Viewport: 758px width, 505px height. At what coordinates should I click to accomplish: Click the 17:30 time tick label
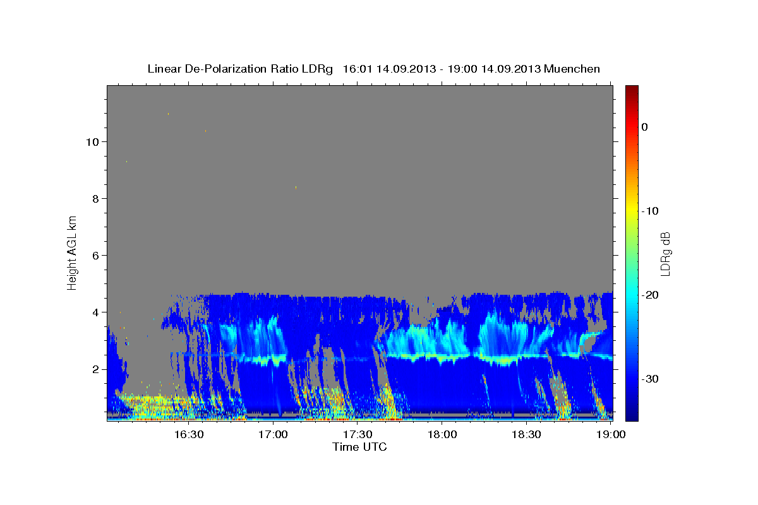click(358, 434)
